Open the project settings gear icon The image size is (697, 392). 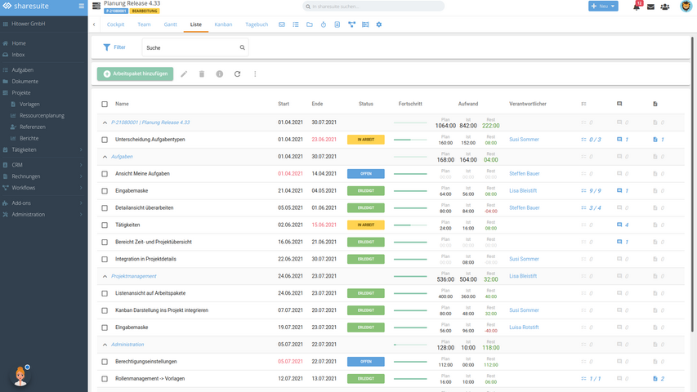pos(378,24)
